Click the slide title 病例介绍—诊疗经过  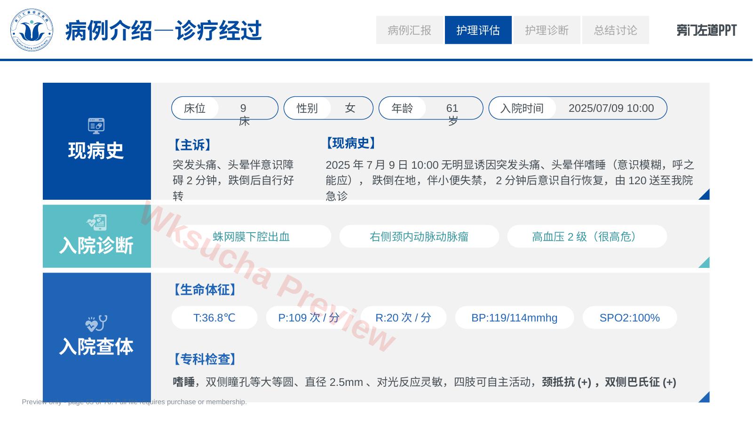[163, 31]
